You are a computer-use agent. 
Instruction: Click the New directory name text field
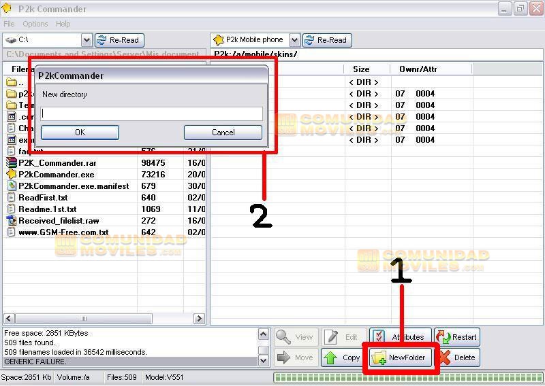(x=151, y=114)
